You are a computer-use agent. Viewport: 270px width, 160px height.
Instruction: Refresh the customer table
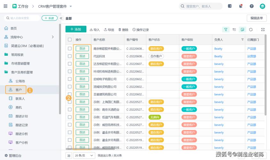(251, 30)
